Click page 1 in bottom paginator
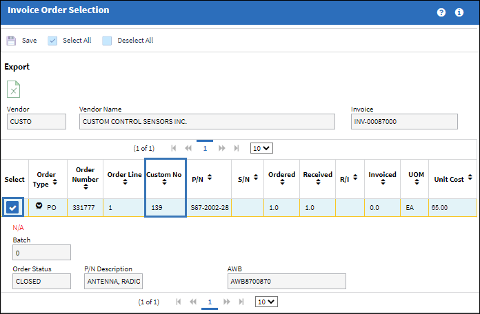This screenshot has width=480, height=314. [x=210, y=302]
